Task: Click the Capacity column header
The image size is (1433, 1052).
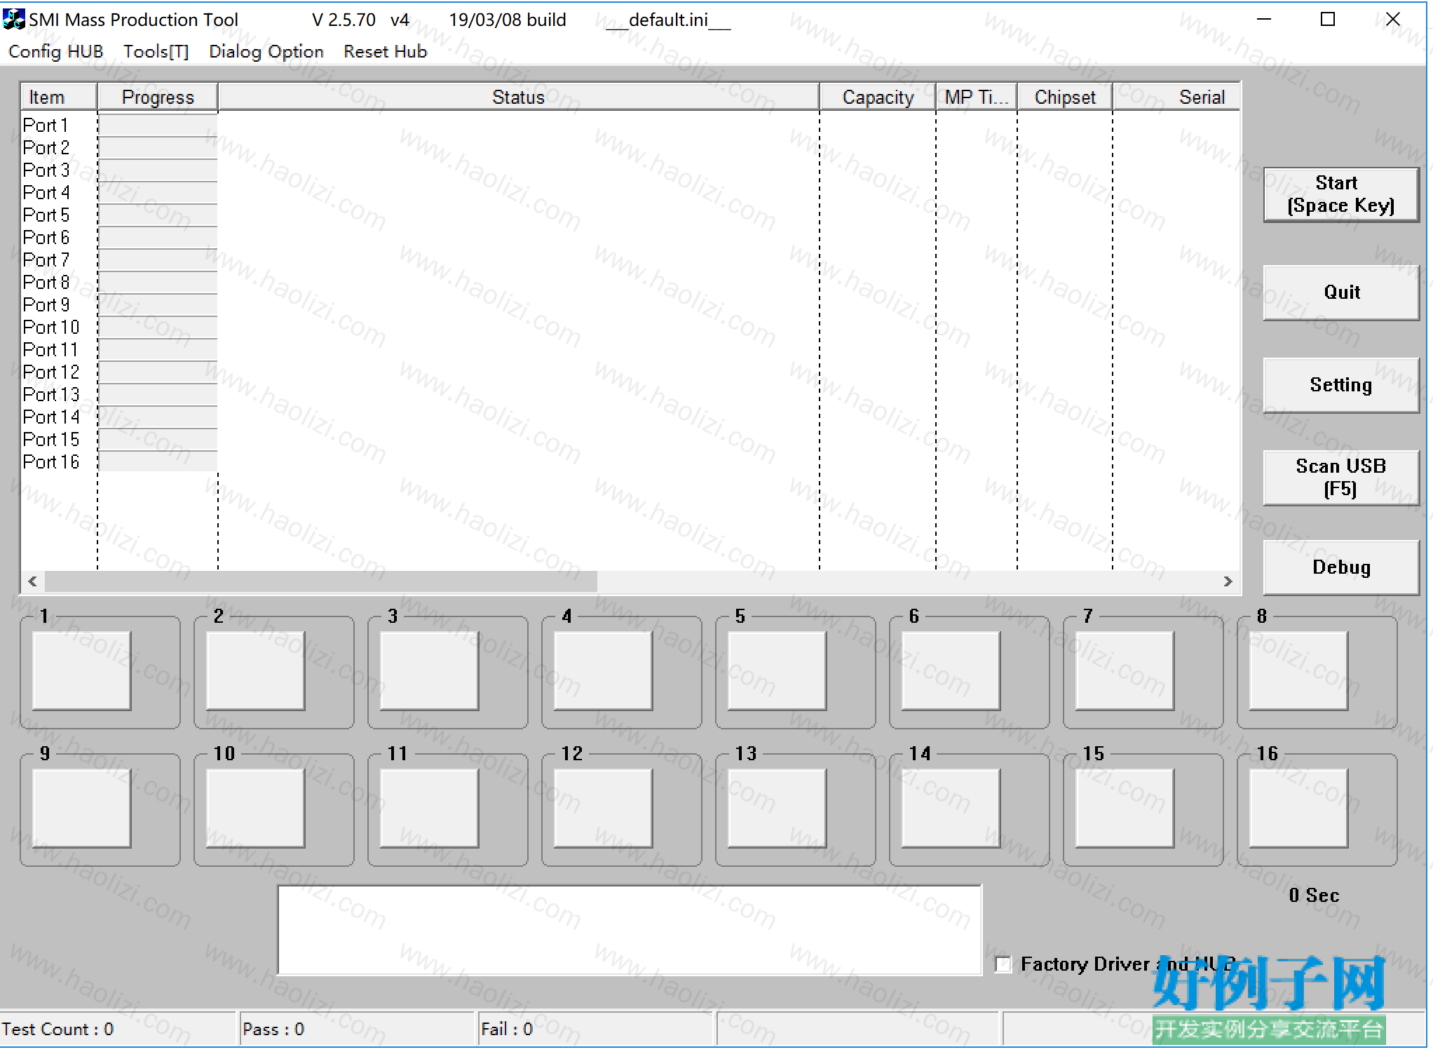Action: tap(878, 97)
